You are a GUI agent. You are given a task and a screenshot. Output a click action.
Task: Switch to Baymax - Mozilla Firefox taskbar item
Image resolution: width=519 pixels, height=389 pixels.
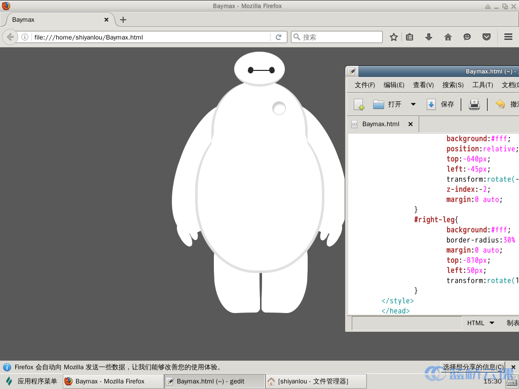pyautogui.click(x=113, y=381)
